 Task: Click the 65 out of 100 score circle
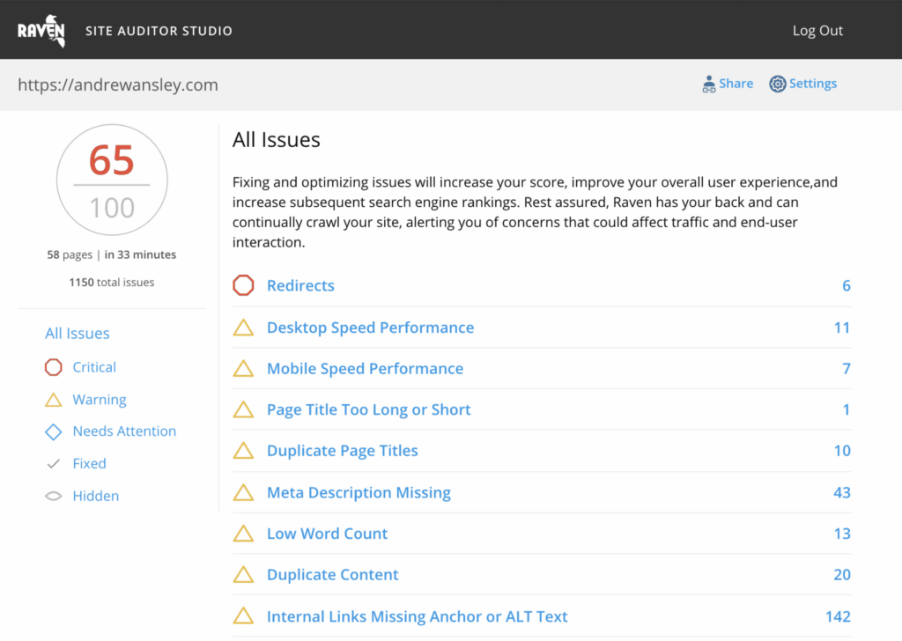point(112,180)
